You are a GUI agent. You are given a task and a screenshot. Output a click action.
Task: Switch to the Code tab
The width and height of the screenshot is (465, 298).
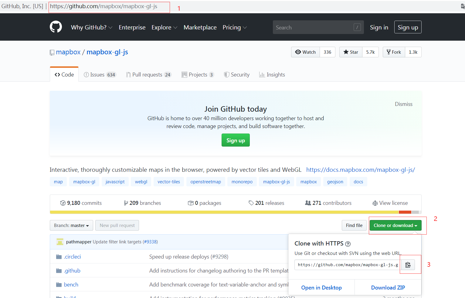tap(64, 75)
